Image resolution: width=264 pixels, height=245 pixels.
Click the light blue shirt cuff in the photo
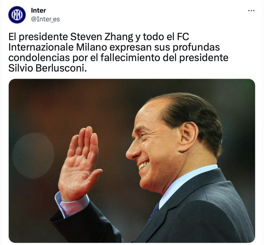tap(71, 204)
